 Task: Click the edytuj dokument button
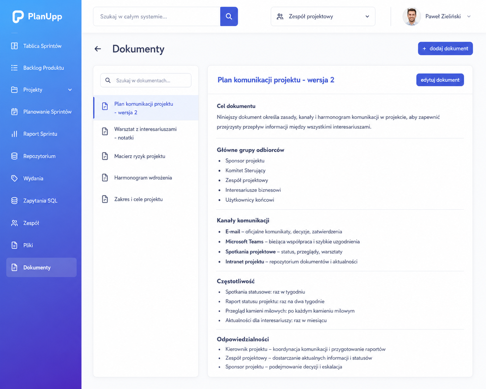[x=440, y=80]
